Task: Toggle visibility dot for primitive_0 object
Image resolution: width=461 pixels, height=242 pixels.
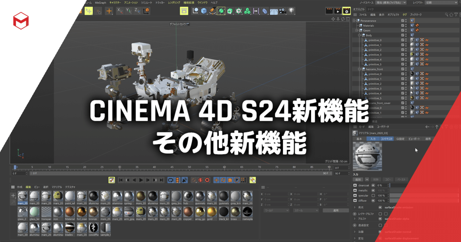Action: coord(405,40)
